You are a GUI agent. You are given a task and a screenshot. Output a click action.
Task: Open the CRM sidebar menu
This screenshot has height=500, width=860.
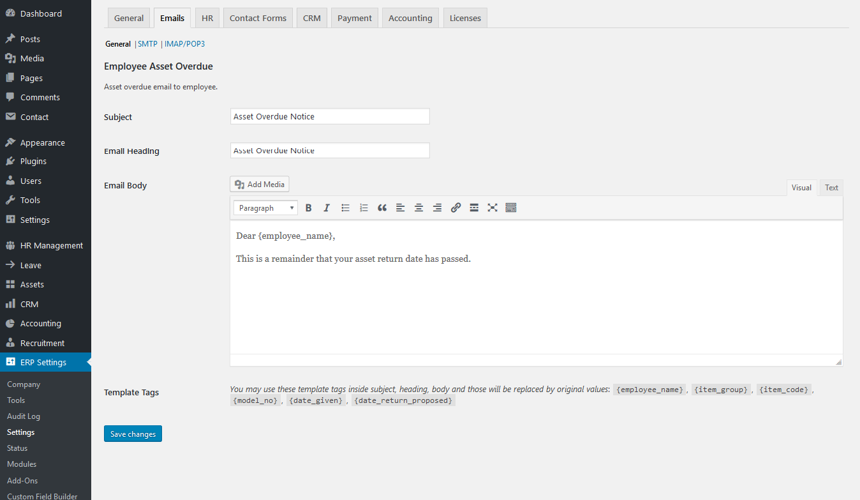pyautogui.click(x=45, y=304)
